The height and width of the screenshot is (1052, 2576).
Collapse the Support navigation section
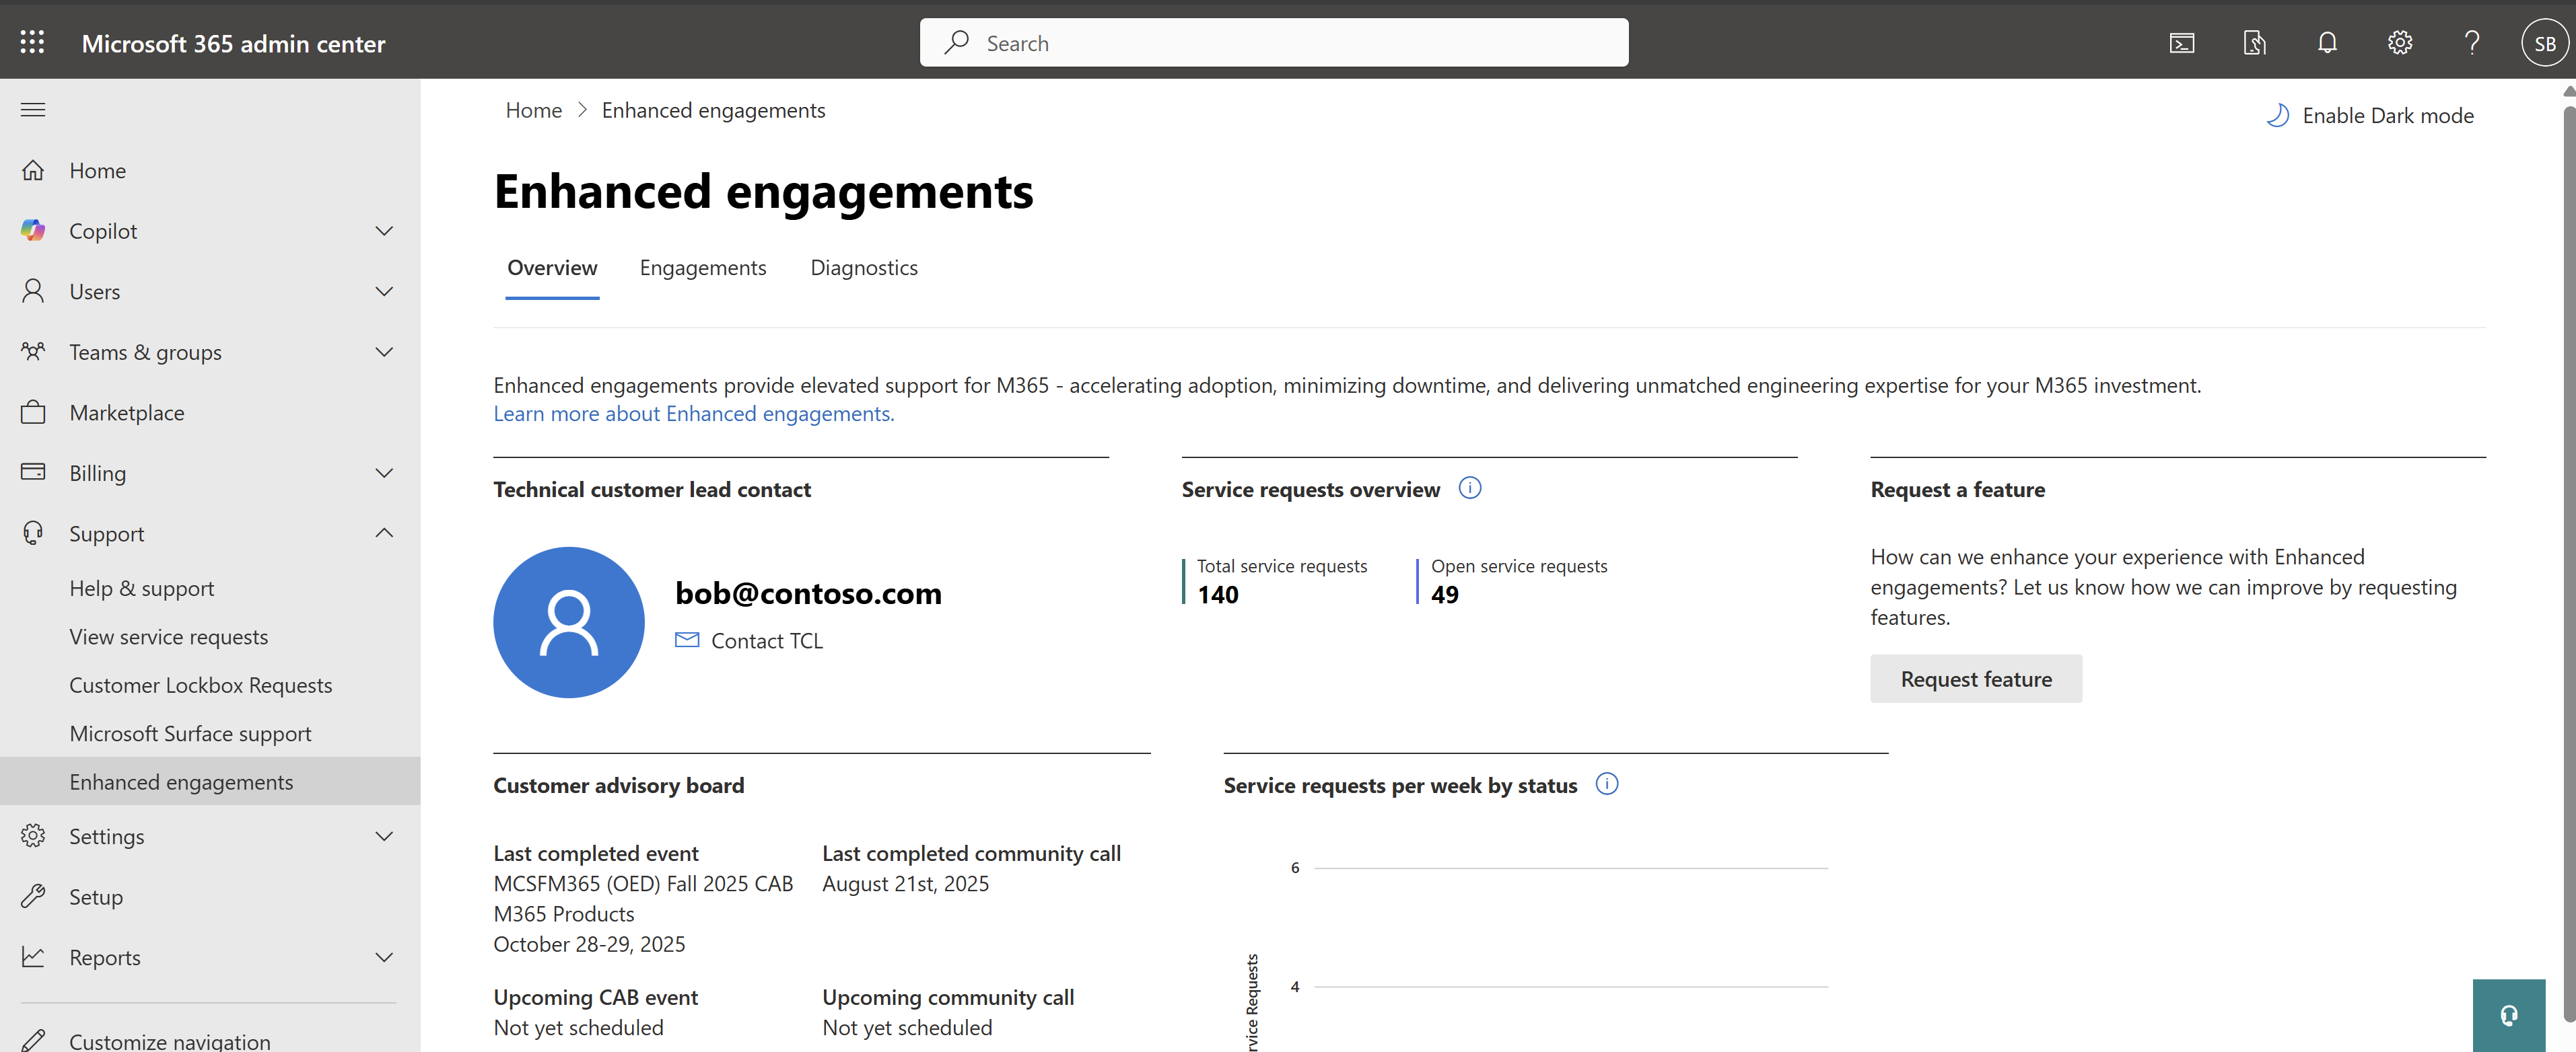(384, 533)
